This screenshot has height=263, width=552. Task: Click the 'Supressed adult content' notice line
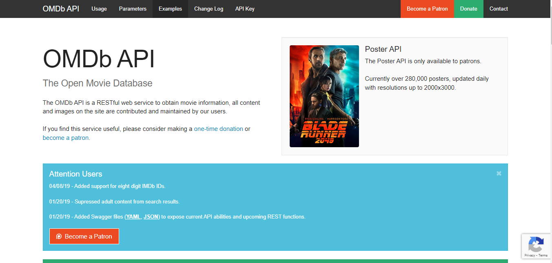coord(114,201)
